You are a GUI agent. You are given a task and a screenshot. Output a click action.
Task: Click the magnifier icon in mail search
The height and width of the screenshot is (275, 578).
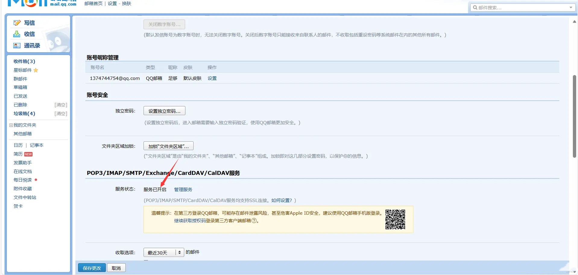point(475,8)
